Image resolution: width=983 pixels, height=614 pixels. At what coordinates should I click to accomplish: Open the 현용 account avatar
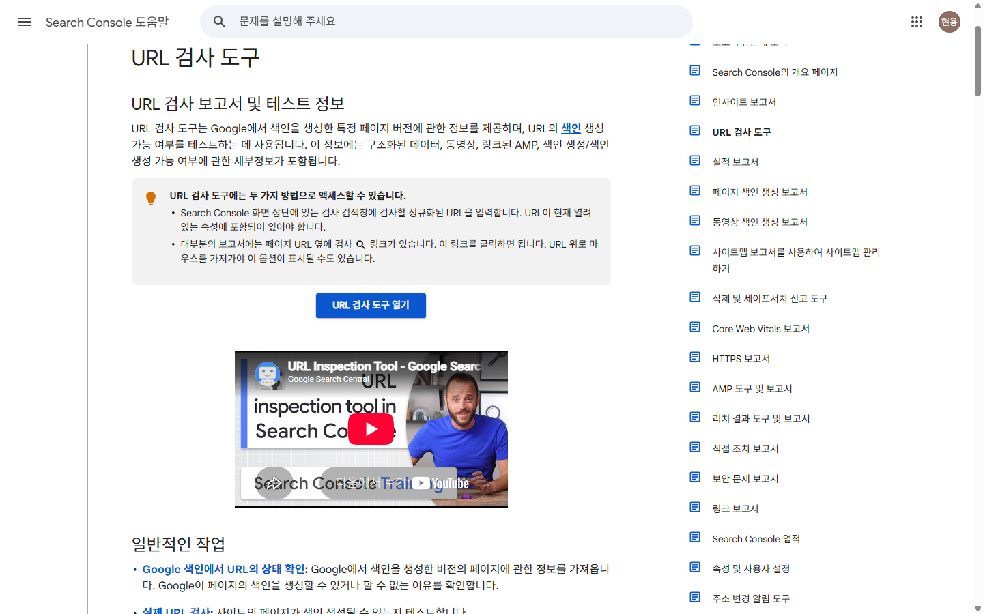tap(950, 22)
